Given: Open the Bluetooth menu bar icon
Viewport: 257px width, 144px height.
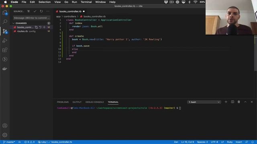Looking at the screenshot, I should tap(190, 2).
